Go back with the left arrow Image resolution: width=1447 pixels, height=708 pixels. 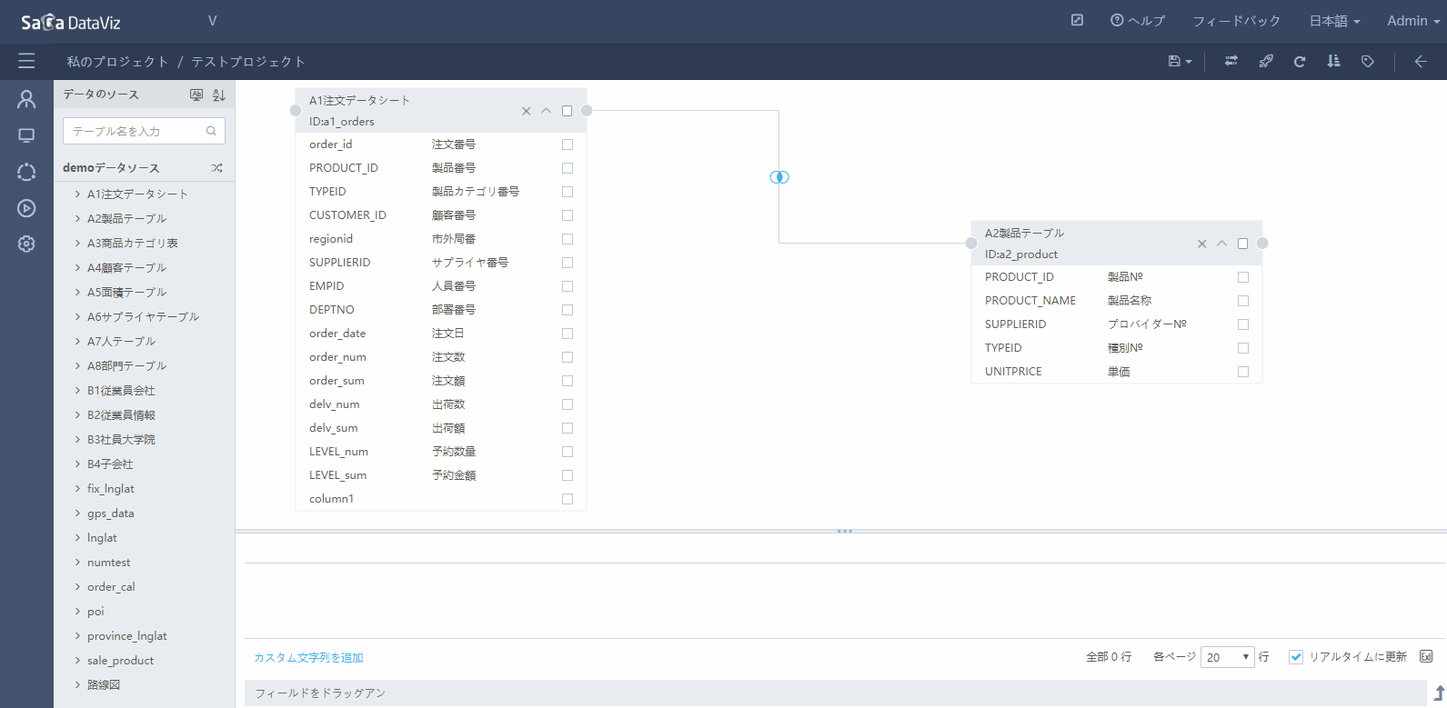[1421, 61]
